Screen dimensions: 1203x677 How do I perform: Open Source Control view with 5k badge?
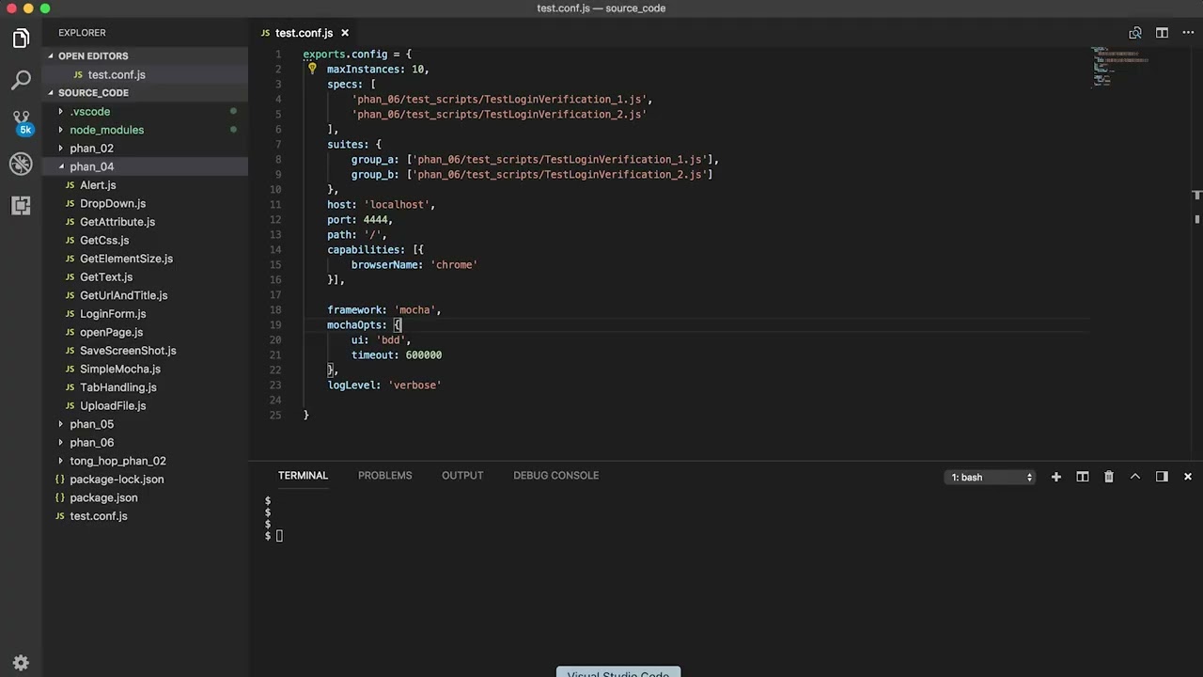point(21,122)
